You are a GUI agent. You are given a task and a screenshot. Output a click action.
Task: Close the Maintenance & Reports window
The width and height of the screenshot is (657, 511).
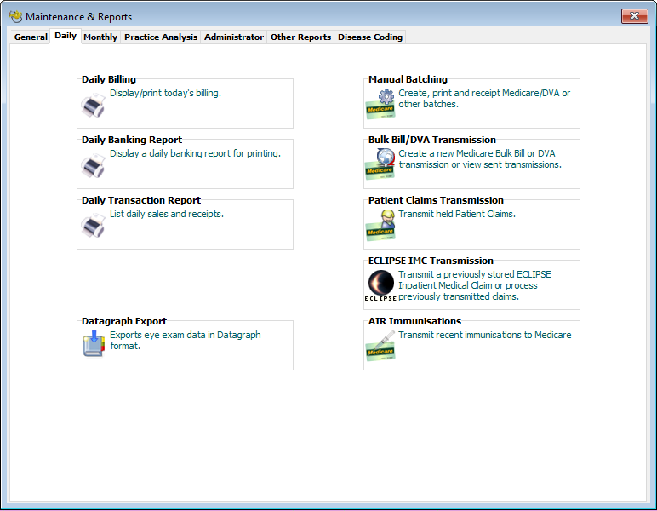click(x=634, y=16)
